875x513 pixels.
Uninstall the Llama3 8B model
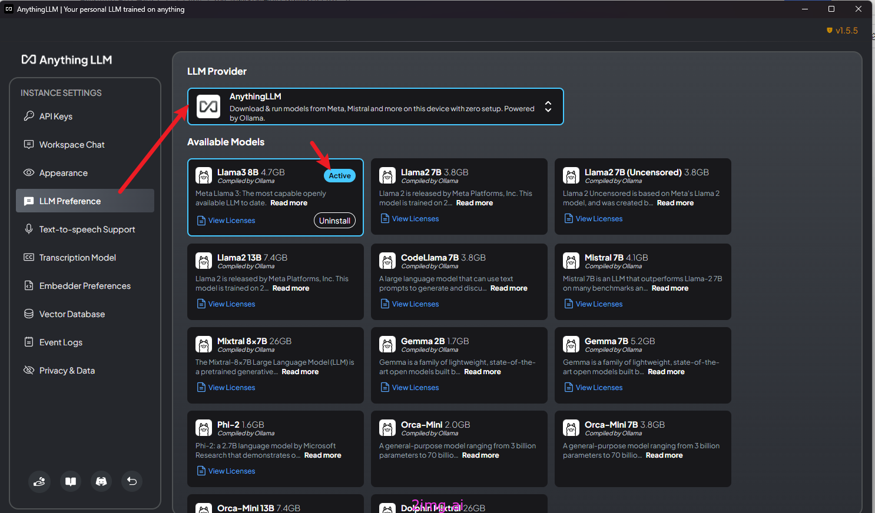coord(334,221)
